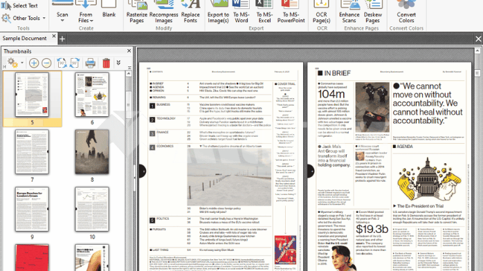
Task: Click Deskew Pages
Action: (373, 12)
